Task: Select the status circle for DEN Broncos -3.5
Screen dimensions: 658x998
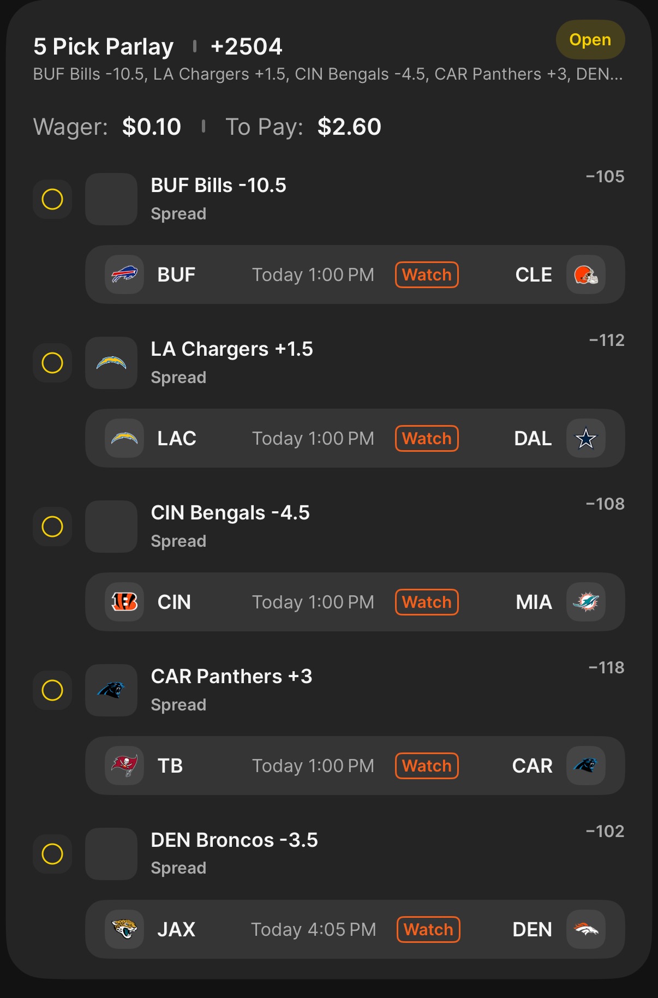Action: pos(52,854)
